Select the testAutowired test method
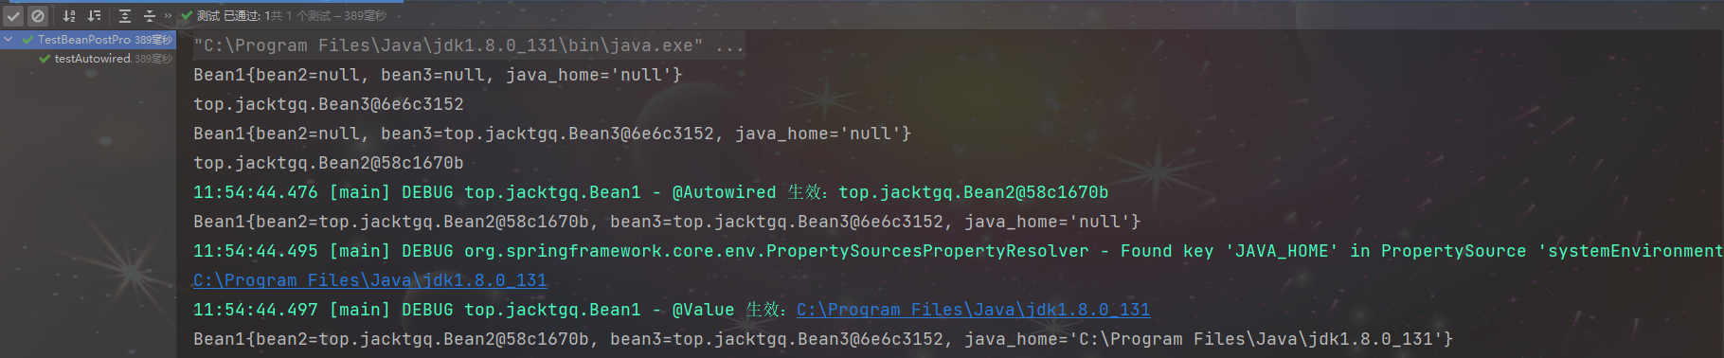The image size is (1724, 358). pyautogui.click(x=93, y=59)
